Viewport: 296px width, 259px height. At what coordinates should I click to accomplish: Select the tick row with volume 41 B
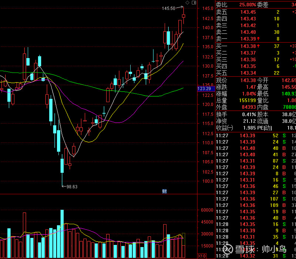pyautogui.click(x=256, y=155)
